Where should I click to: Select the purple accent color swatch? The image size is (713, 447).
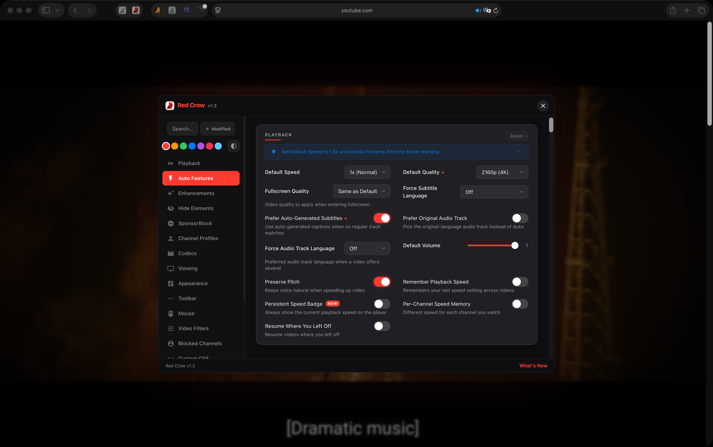point(201,146)
